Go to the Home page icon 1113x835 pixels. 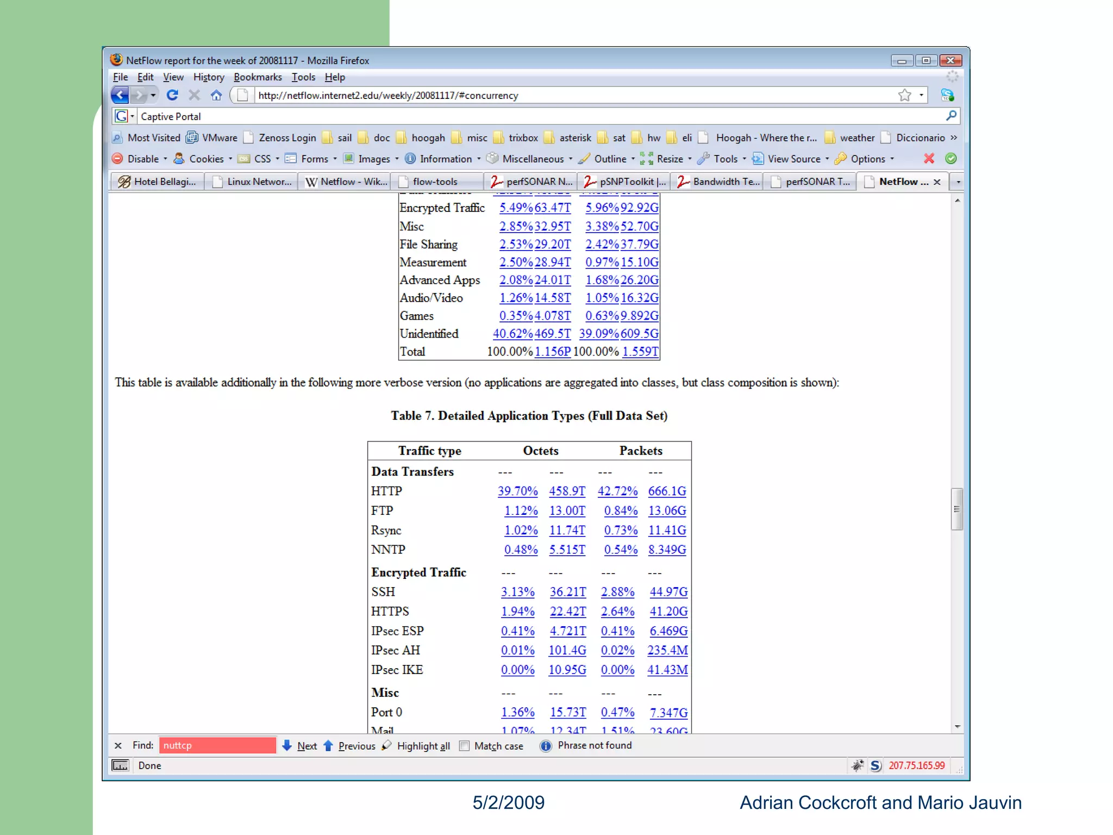pos(216,95)
